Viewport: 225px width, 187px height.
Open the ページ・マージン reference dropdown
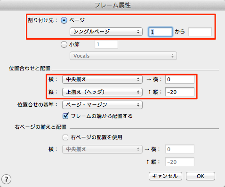point(102,105)
